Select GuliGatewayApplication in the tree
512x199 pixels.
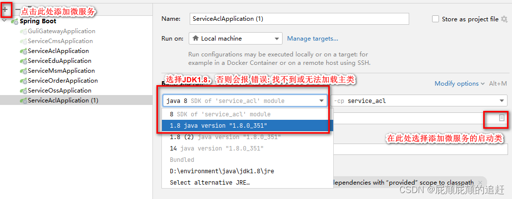(x=62, y=31)
